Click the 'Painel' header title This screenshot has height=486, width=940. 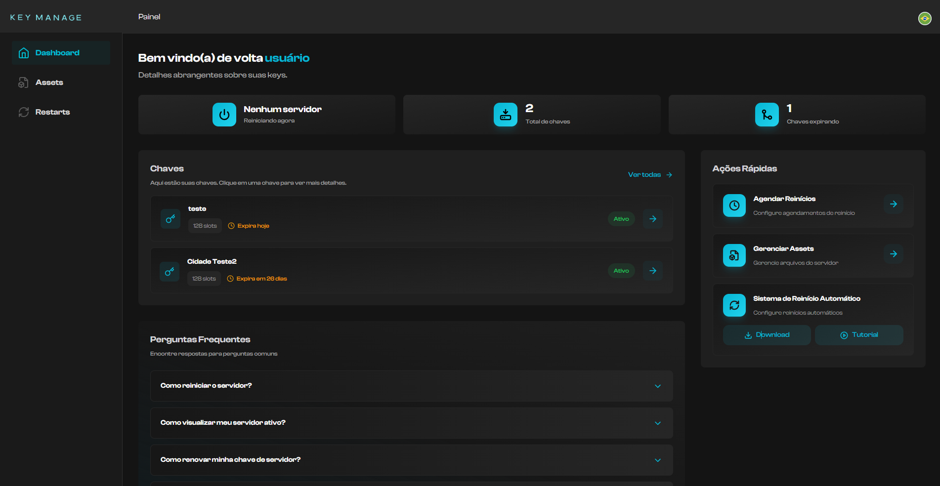(x=149, y=17)
